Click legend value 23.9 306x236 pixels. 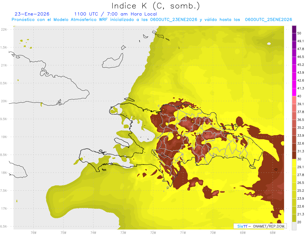click(301, 198)
